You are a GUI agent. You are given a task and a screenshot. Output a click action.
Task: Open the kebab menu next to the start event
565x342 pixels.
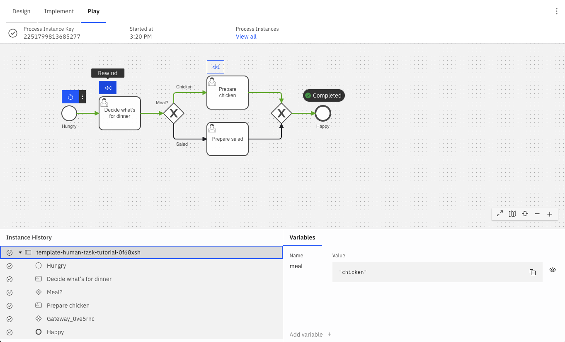[x=82, y=97]
